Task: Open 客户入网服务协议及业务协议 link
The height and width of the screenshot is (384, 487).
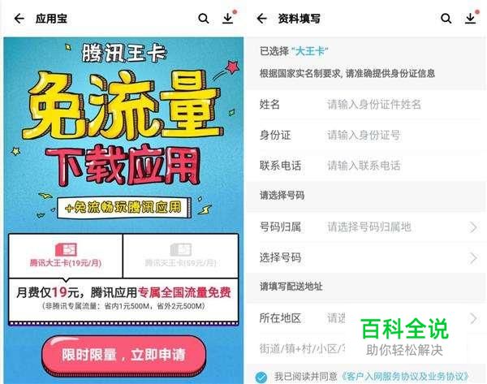Action: pyautogui.click(x=405, y=377)
